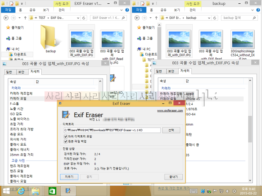Viewport: 262px width, 196px height.
Task: Toggle 하위 디렉토리 포함 checkbox
Action: tap(66, 137)
